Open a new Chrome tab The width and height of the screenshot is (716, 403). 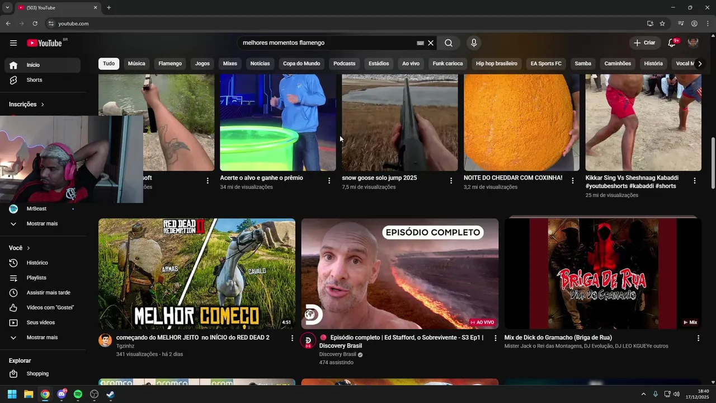(x=109, y=8)
